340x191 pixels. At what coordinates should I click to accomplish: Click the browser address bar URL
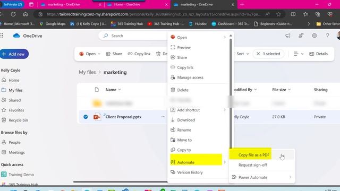pos(153,14)
